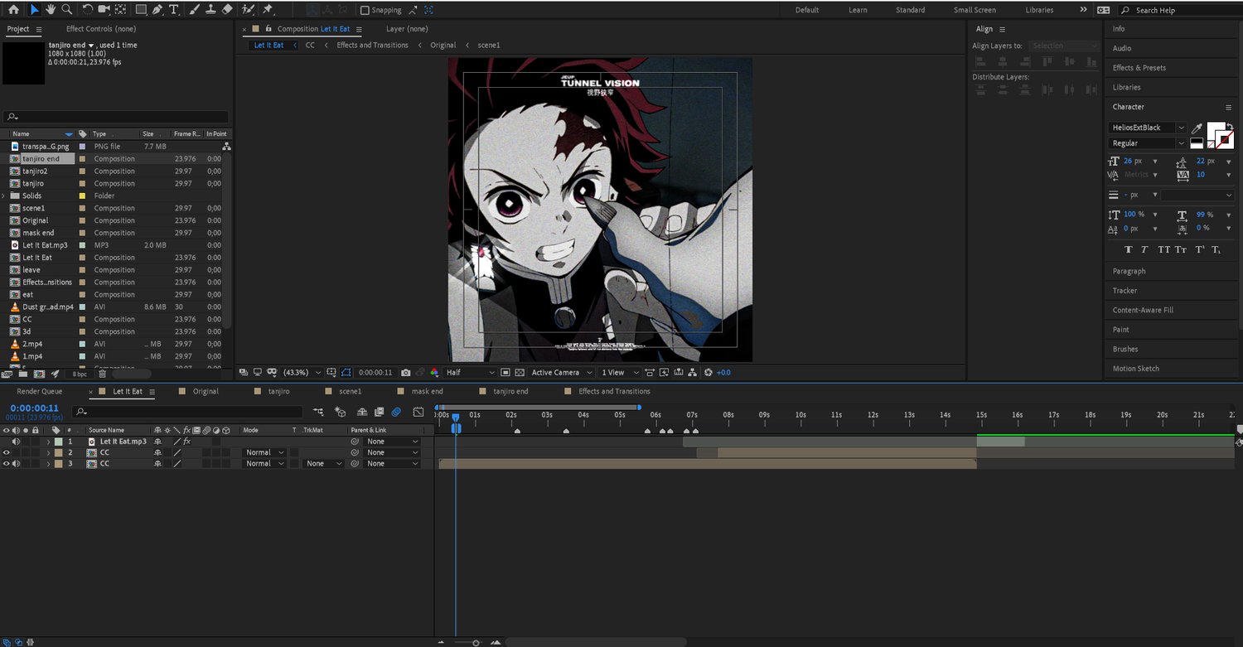Open the Content-Aware Fill panel

click(x=1143, y=311)
